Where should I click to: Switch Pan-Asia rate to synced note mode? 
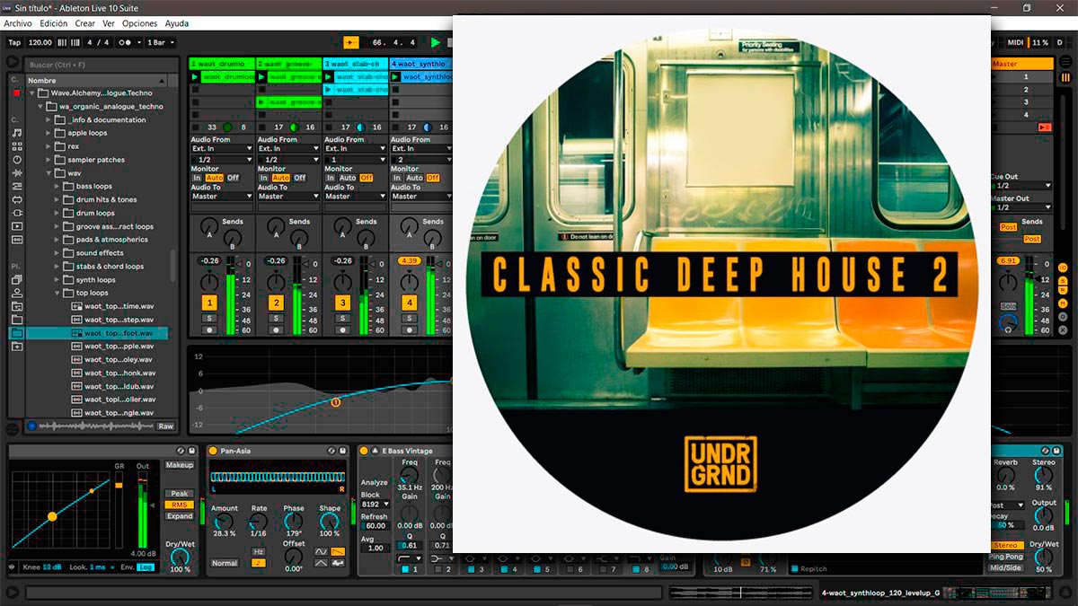coord(259,563)
